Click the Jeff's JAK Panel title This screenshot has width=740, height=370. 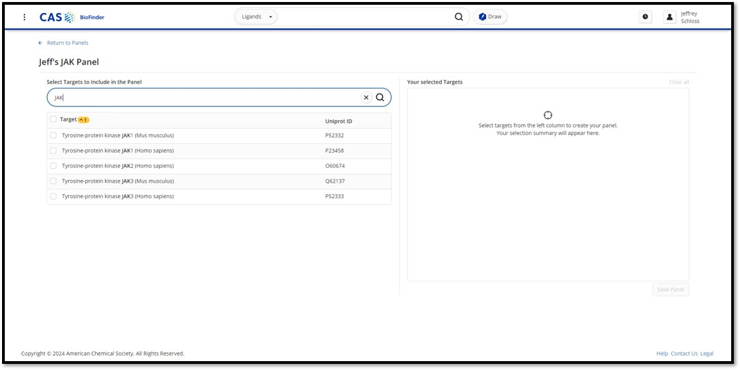[69, 62]
